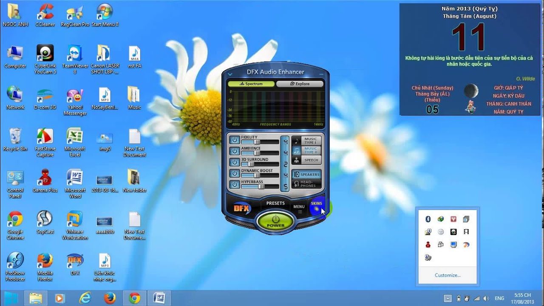544x306 pixels.
Task: Open the Mozilla Firefox desktop shortcut
Action: pyautogui.click(x=45, y=267)
